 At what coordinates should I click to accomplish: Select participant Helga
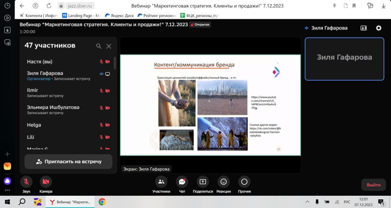pos(68,125)
